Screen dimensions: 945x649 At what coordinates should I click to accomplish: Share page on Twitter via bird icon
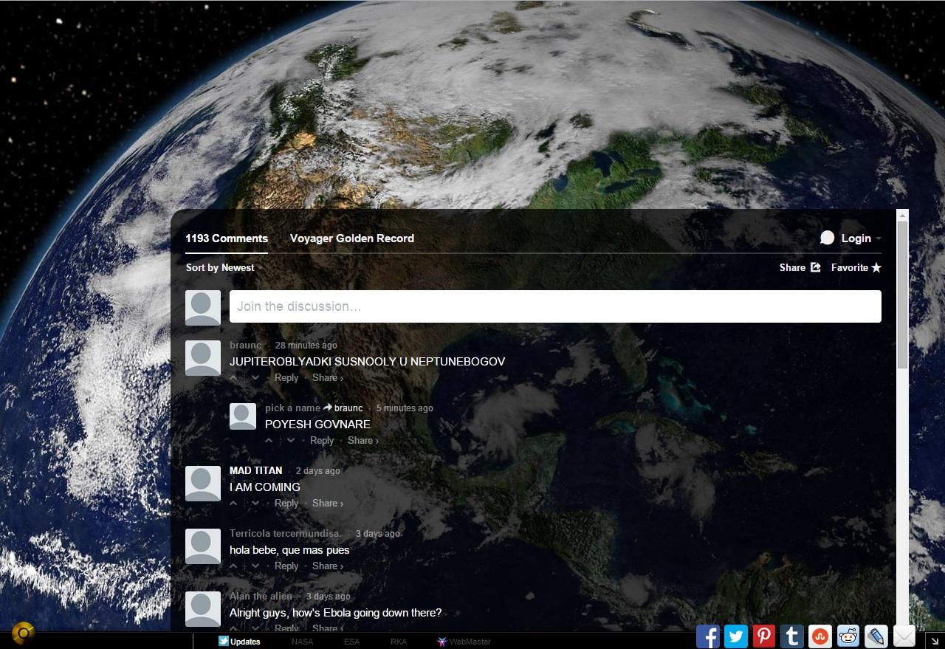(736, 636)
